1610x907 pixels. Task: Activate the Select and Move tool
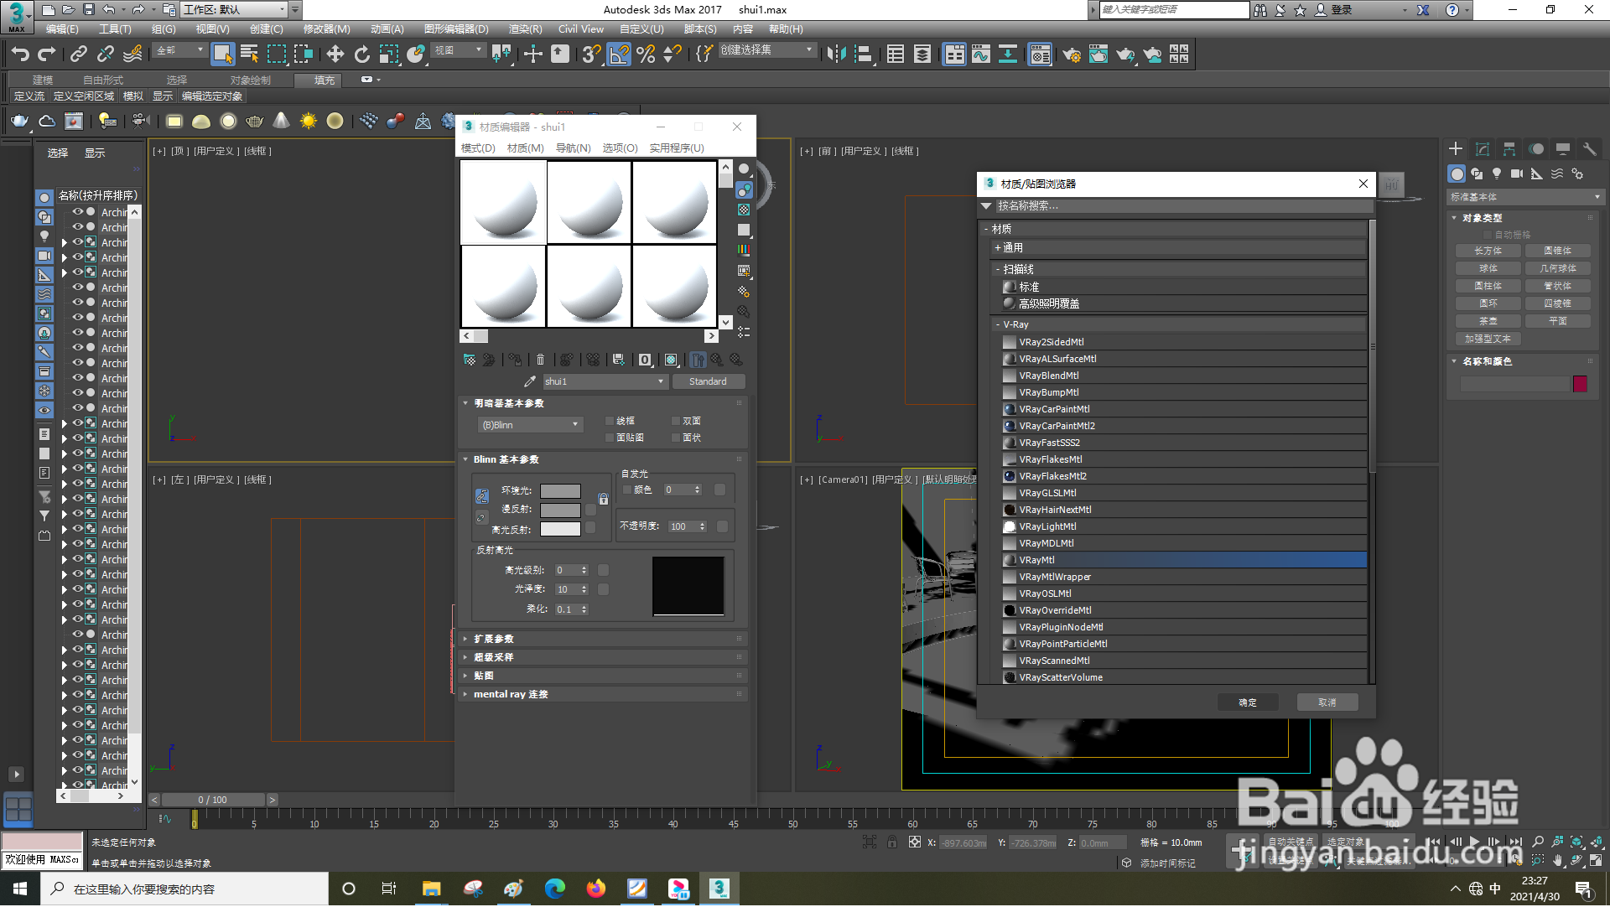(335, 54)
